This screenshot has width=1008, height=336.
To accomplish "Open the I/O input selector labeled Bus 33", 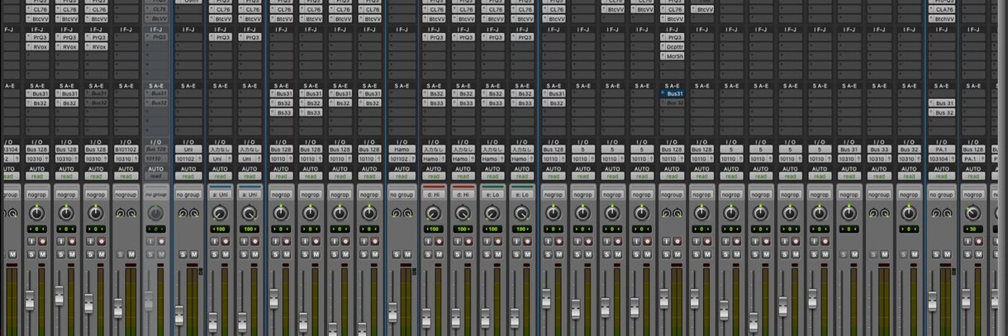I will 879,149.
